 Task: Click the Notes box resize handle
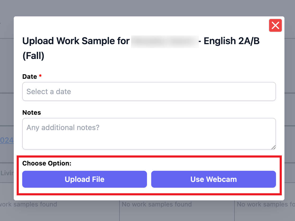tap(273, 147)
